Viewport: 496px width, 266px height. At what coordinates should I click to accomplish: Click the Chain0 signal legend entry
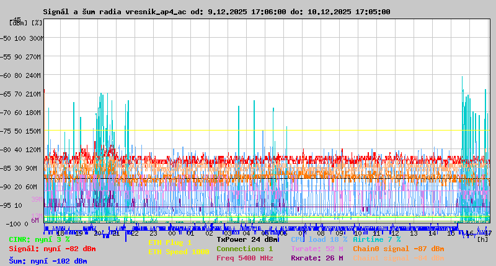click(398, 249)
